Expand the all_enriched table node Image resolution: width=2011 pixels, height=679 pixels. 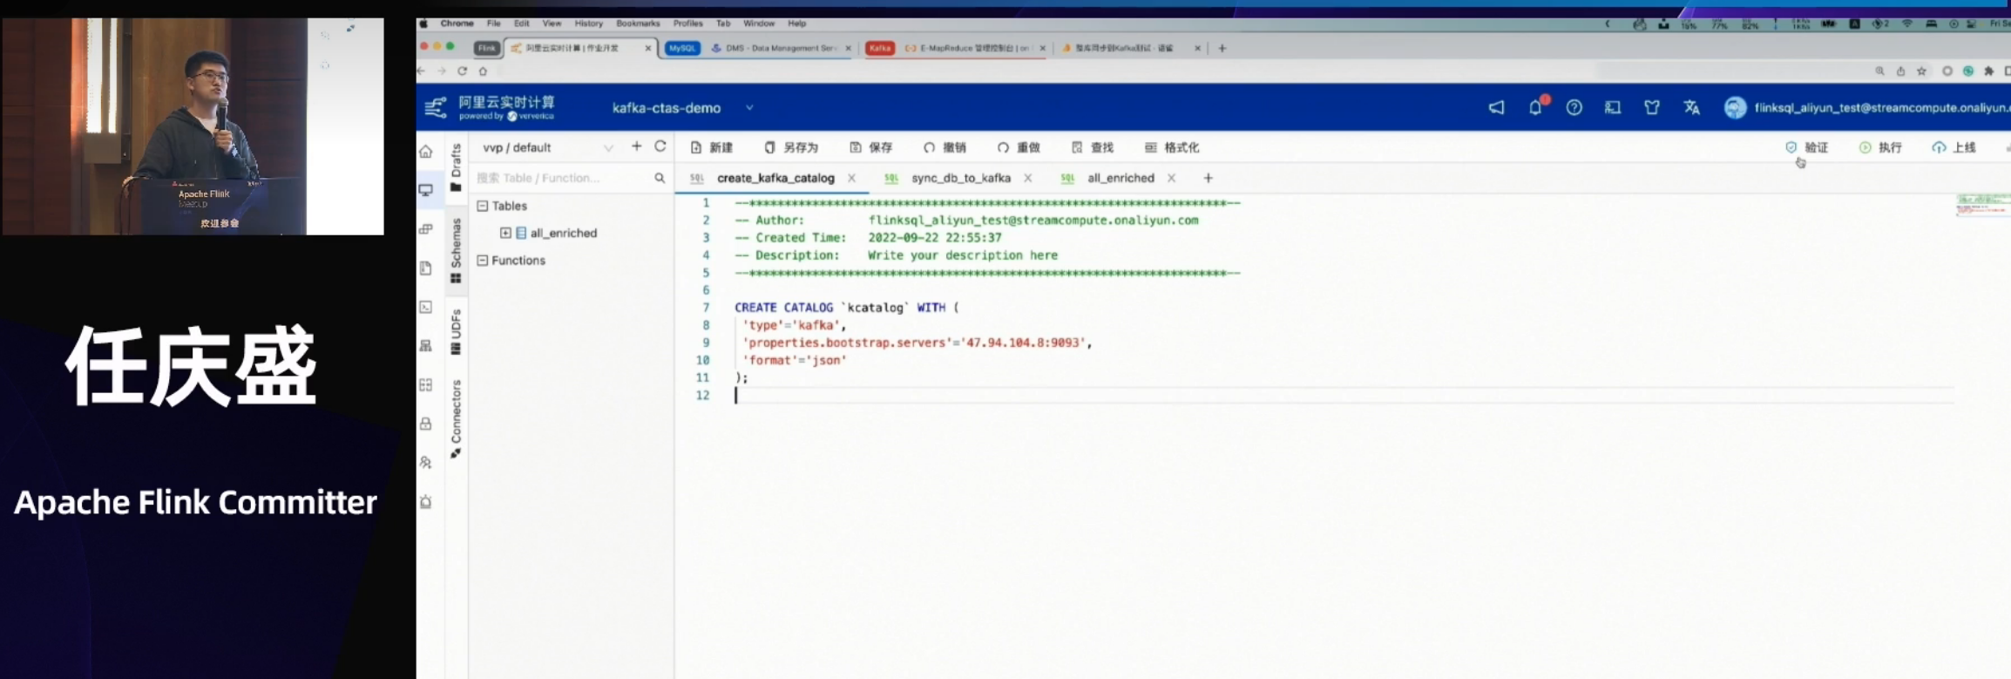[x=505, y=233]
